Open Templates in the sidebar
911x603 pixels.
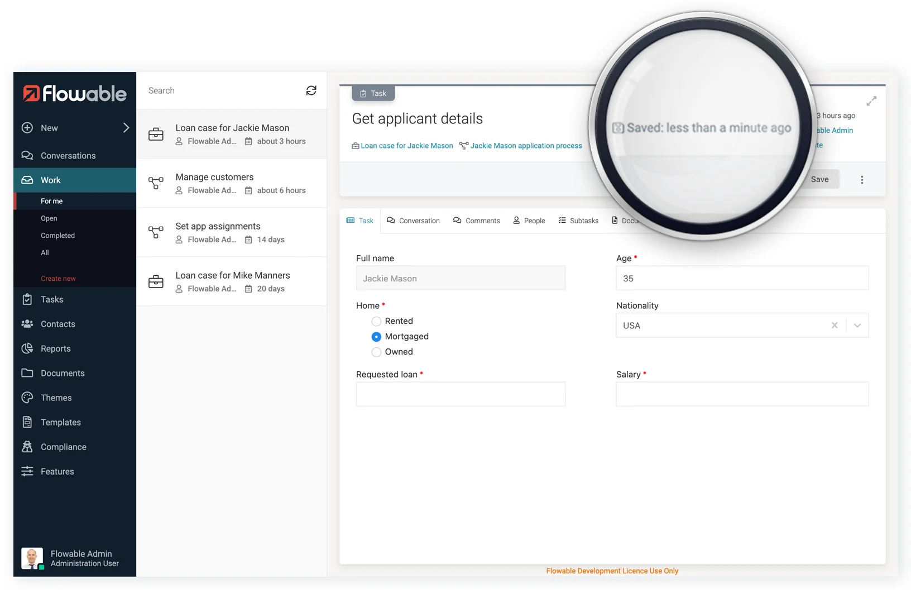coord(75,423)
